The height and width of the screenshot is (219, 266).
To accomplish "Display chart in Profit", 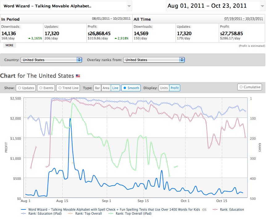I will 175,88.
